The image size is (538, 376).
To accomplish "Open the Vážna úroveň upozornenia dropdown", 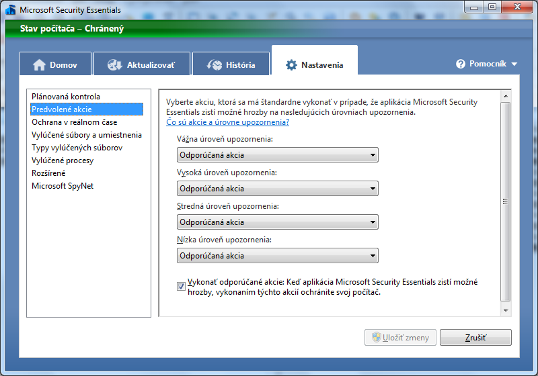I will pyautogui.click(x=277, y=155).
